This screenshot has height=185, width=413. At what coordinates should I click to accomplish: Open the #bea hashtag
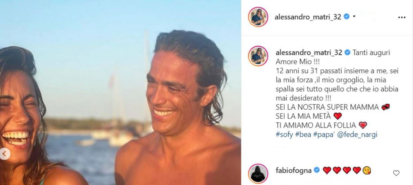point(301,134)
